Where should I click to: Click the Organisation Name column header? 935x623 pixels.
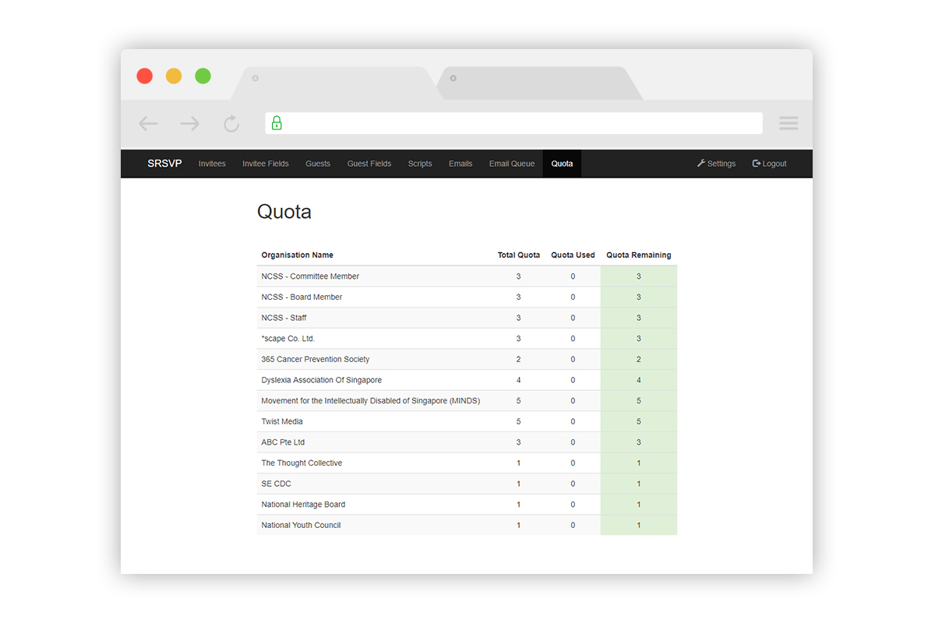[298, 255]
